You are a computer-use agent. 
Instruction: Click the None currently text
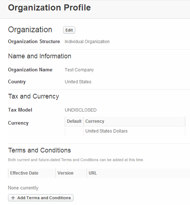click(23, 188)
